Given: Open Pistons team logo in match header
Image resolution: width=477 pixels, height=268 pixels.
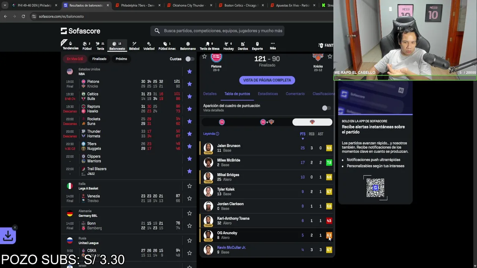Looking at the screenshot, I should coord(216,58).
